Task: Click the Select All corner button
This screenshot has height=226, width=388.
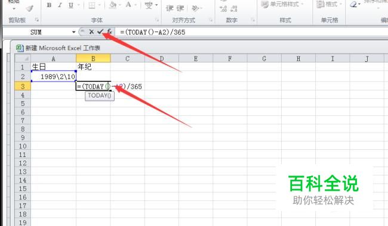Action: 23,58
